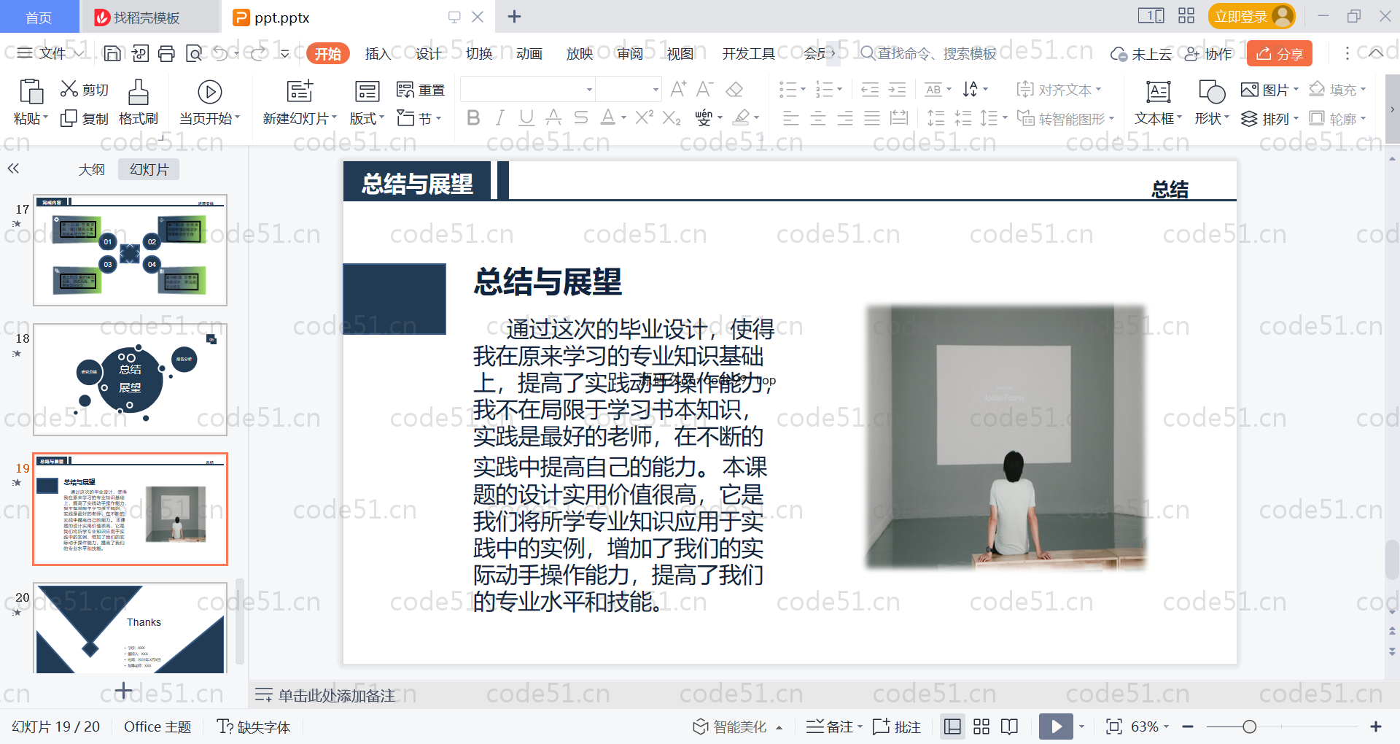Switch to Normal view in status bar
1400x744 pixels.
coord(952,726)
